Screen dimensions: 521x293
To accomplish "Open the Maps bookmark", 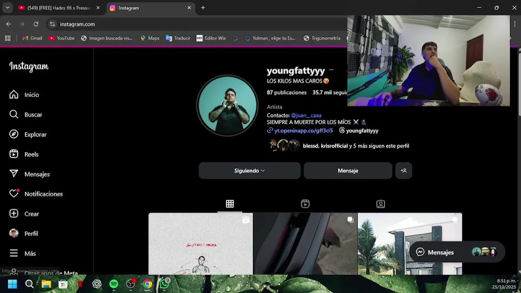I will [x=149, y=38].
